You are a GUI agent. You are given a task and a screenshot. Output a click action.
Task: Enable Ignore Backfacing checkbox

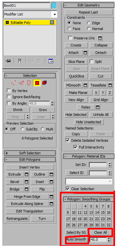(9, 97)
